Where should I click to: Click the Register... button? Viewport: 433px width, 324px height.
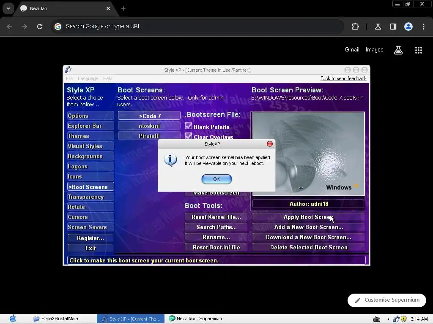(90, 238)
